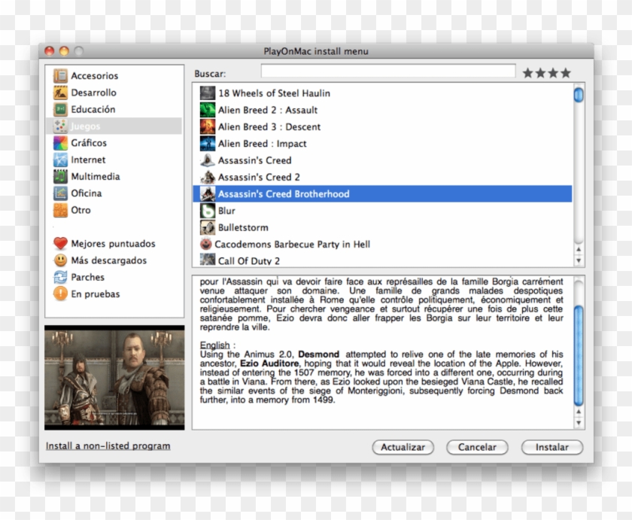Click the Juegos gamepad icon
The height and width of the screenshot is (520, 632).
coord(60,126)
